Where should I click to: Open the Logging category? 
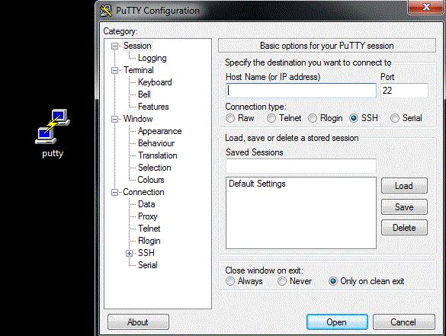[152, 58]
